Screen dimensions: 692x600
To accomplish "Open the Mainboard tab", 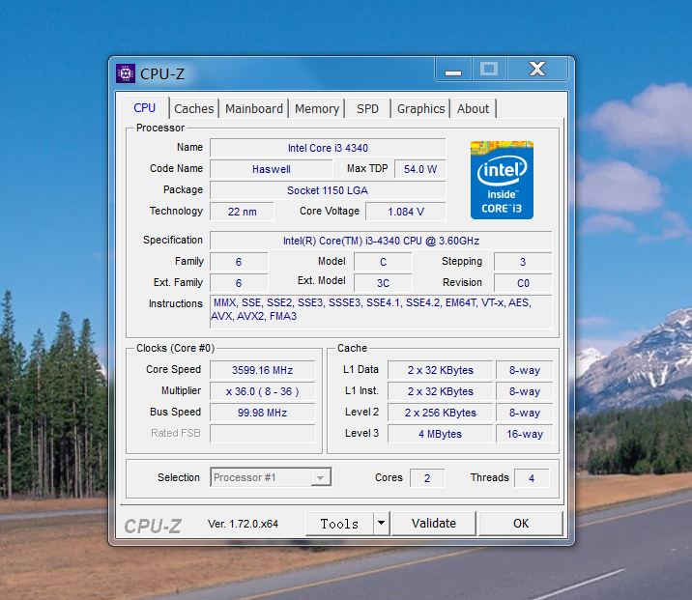I will (x=254, y=109).
